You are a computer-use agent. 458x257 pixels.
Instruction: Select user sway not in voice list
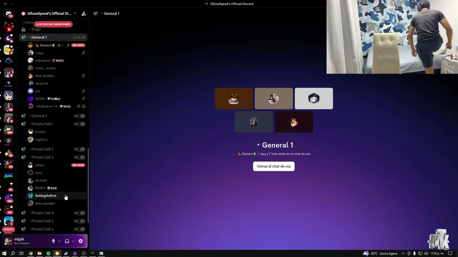pyautogui.click(x=57, y=84)
